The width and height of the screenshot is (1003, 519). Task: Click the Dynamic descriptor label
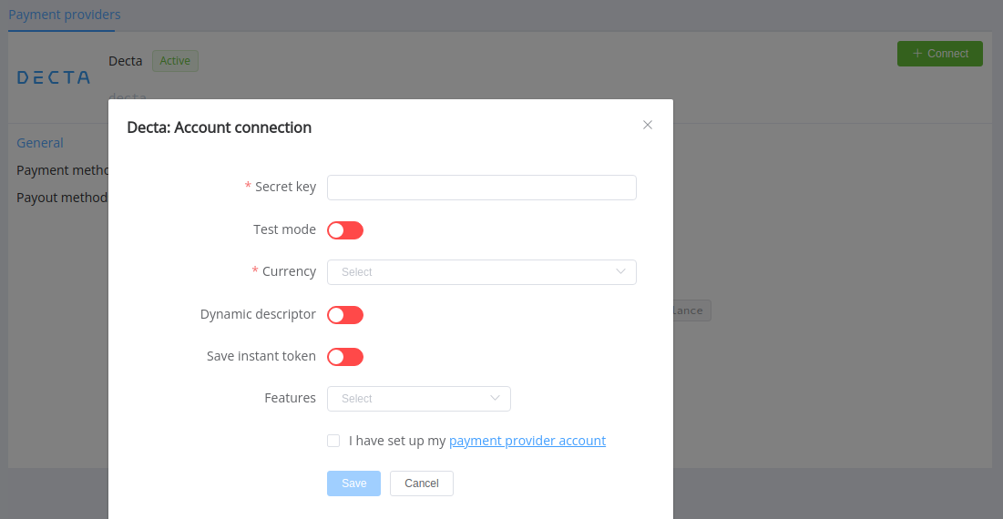[258, 314]
